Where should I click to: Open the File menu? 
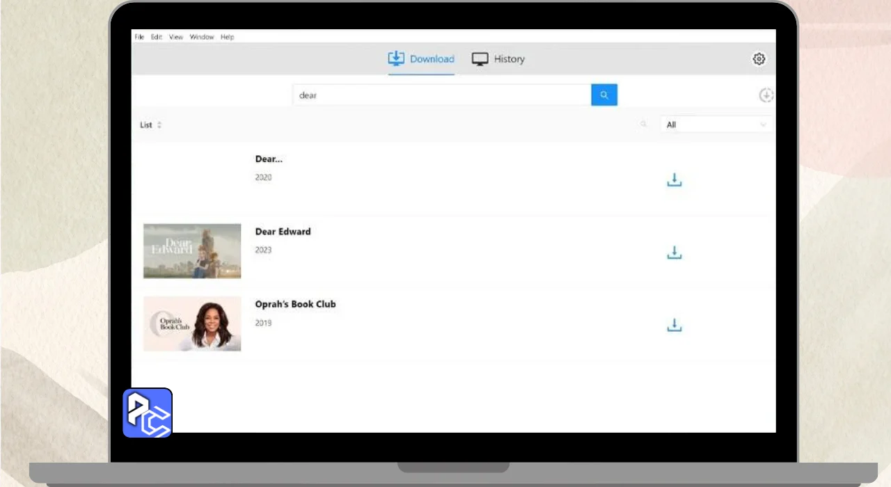[x=139, y=37]
